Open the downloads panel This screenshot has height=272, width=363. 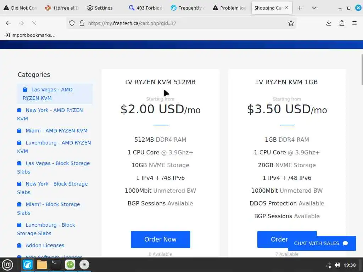click(x=329, y=23)
